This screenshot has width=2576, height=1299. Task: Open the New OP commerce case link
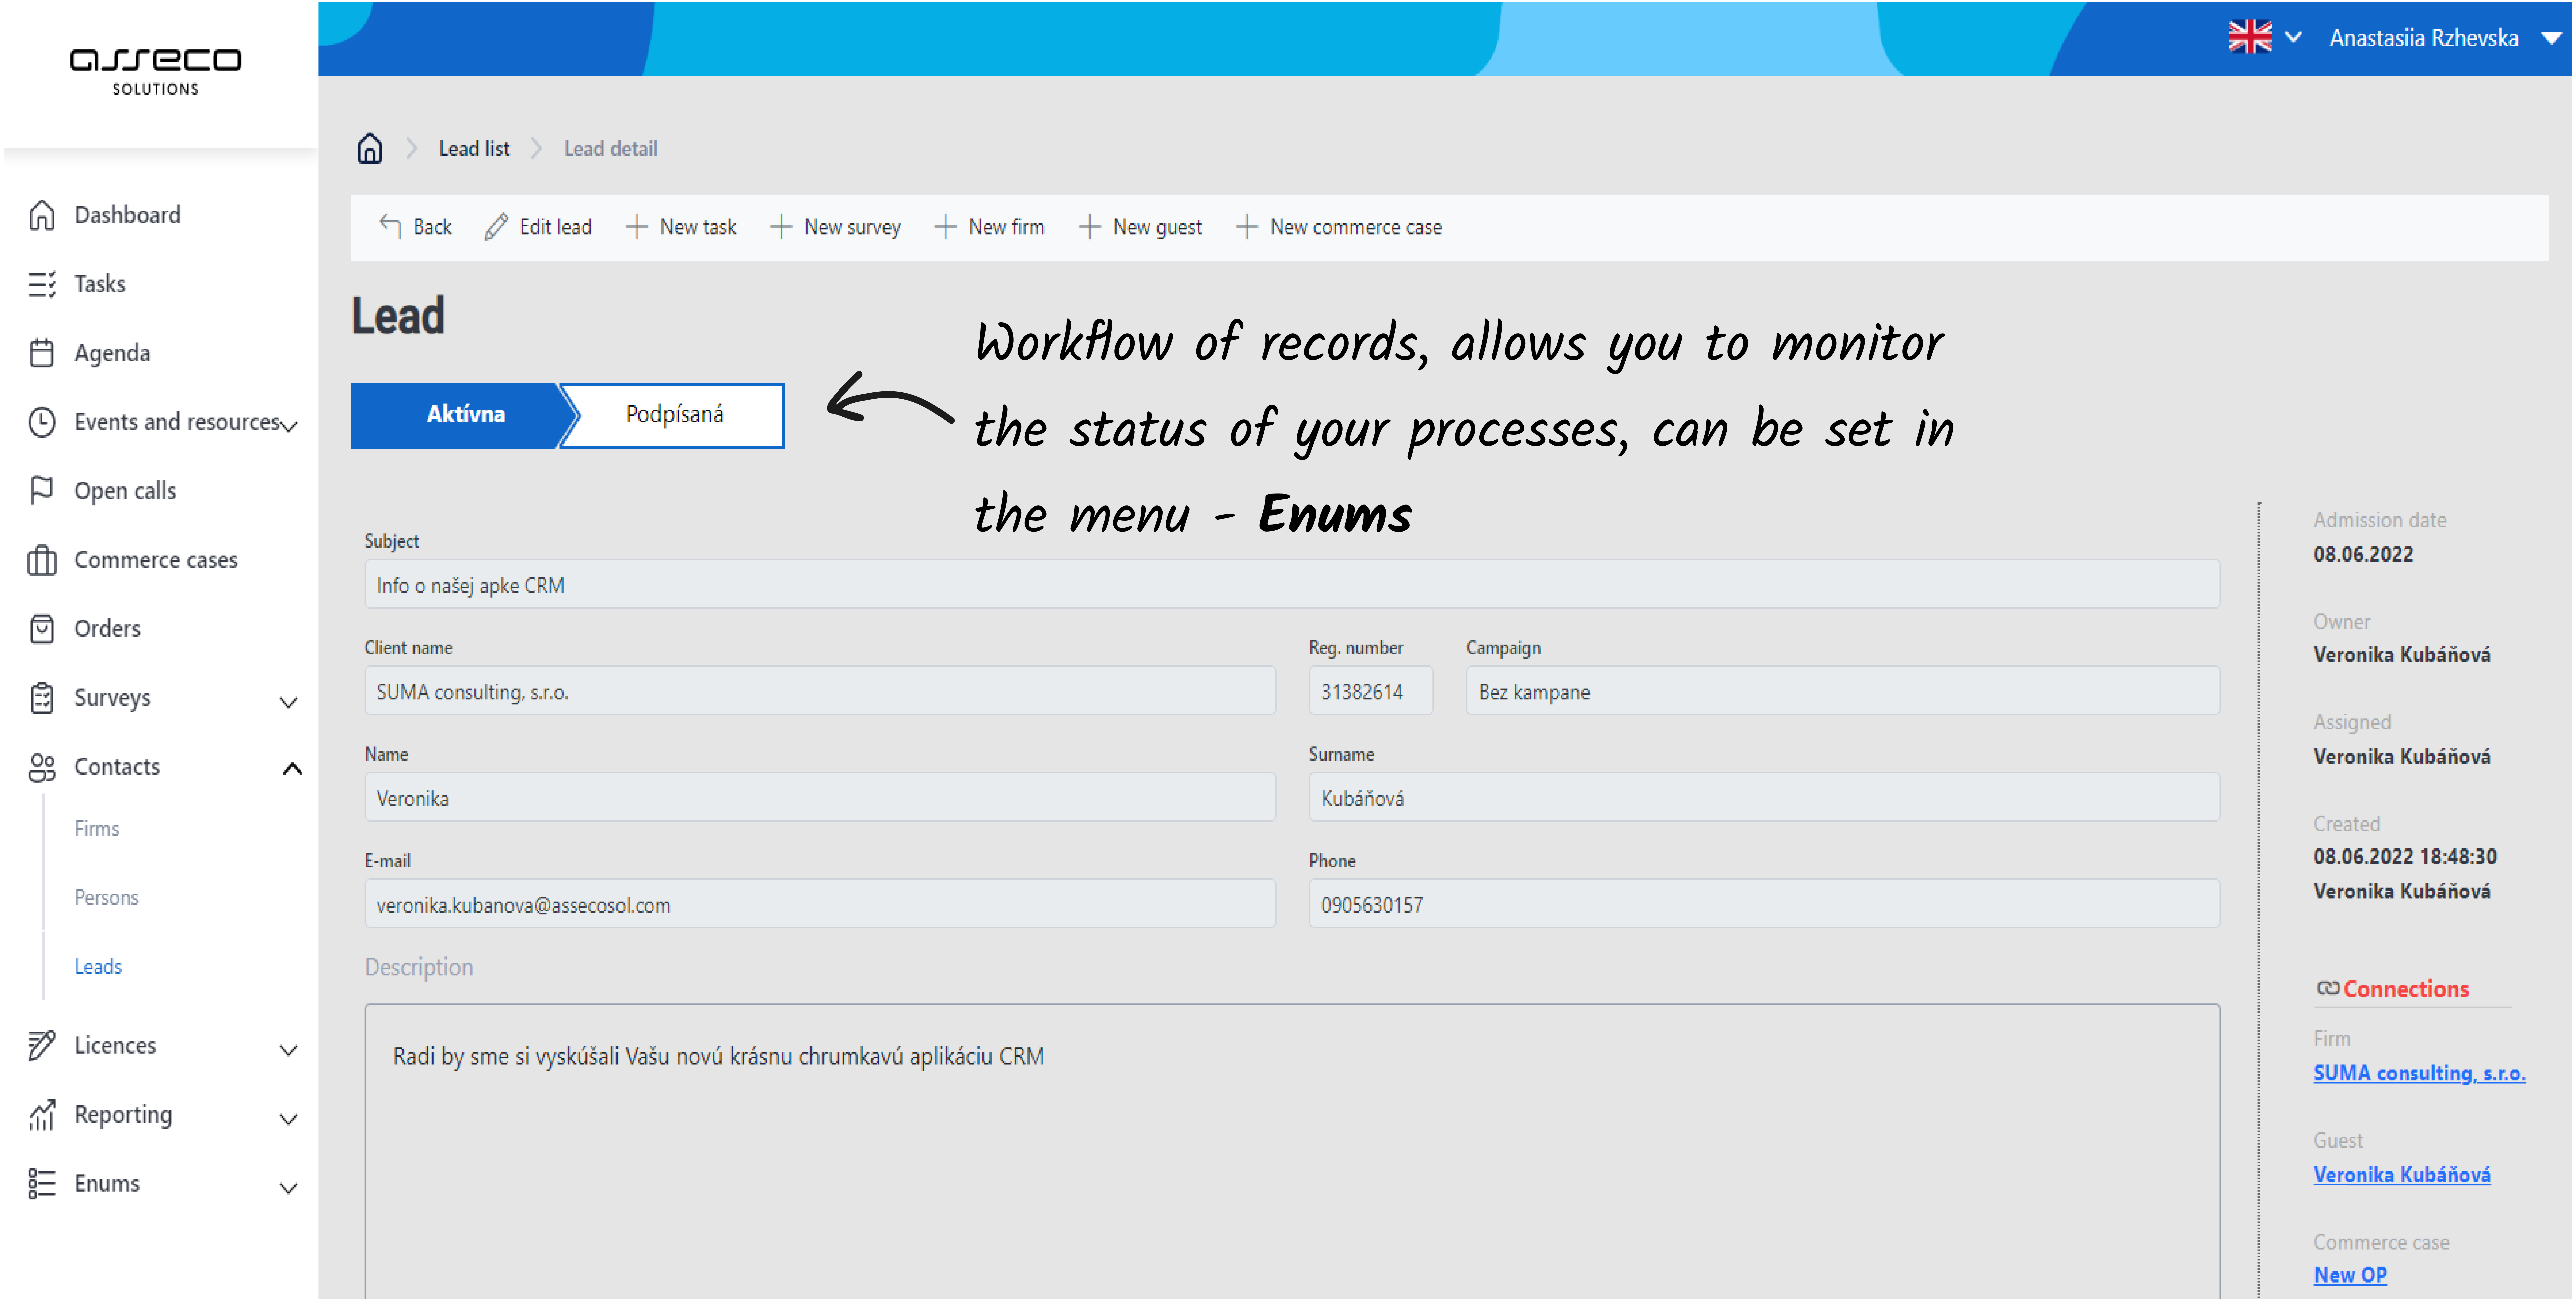click(2350, 1275)
